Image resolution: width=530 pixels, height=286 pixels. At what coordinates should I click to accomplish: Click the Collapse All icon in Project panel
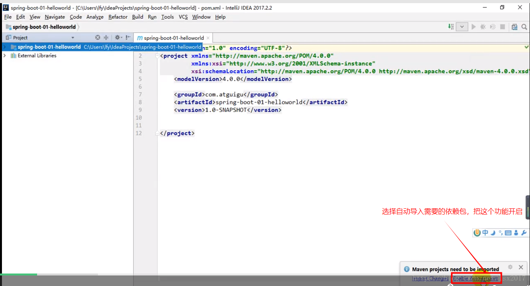coord(106,37)
